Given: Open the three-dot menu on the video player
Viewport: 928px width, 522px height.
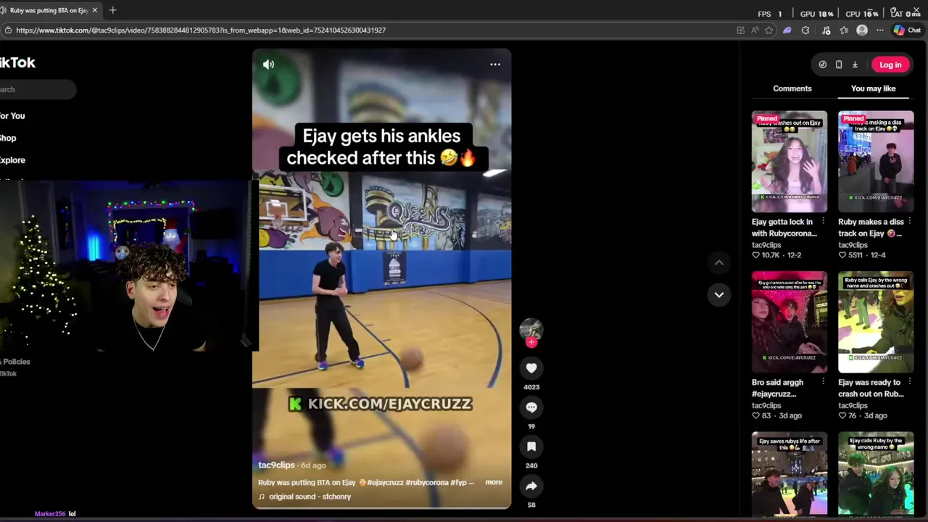Looking at the screenshot, I should click(x=495, y=65).
